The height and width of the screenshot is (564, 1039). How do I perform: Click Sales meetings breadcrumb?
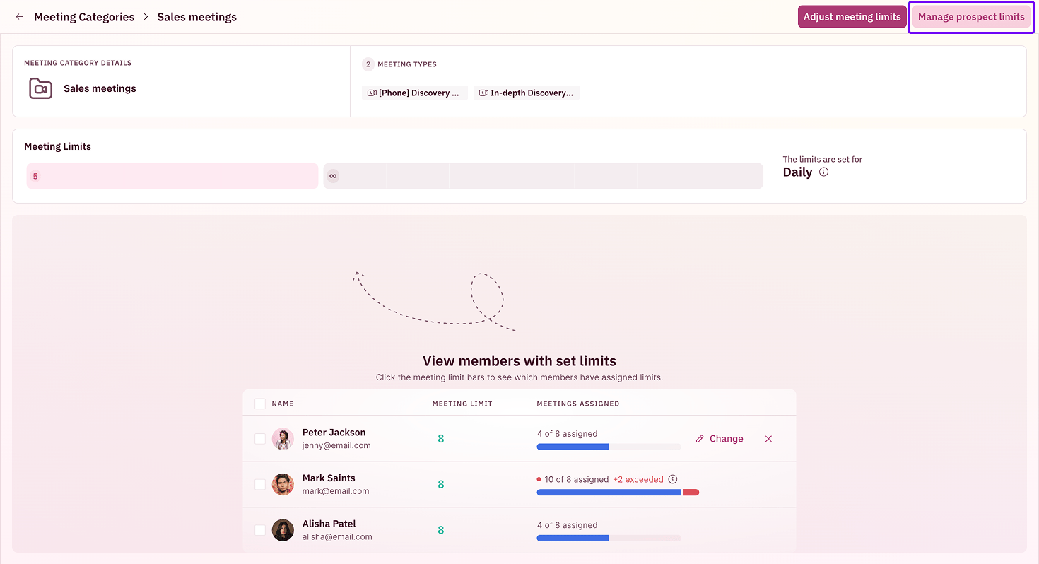point(197,17)
